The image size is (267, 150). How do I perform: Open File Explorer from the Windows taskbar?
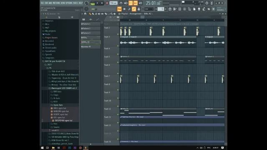(53, 148)
